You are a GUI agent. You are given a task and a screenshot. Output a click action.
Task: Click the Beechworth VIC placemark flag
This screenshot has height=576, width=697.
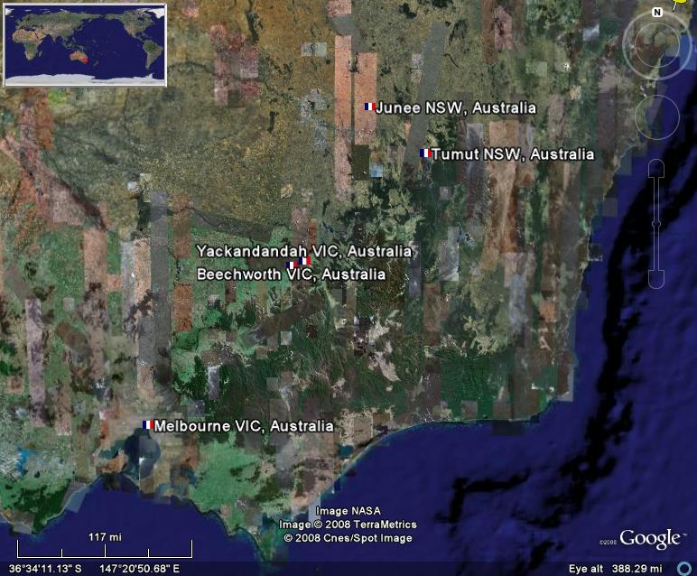pyautogui.click(x=292, y=265)
